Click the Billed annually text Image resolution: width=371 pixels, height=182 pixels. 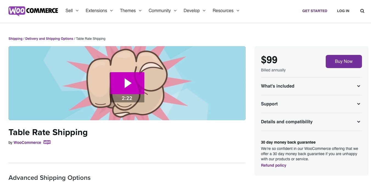point(273,70)
